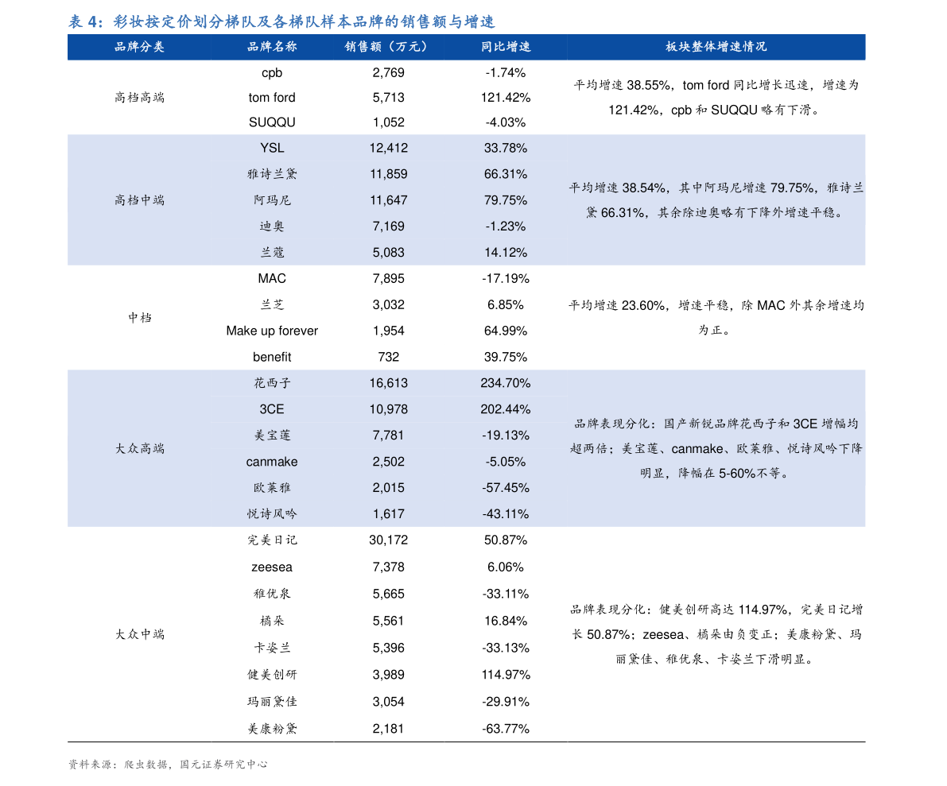Click the 79.75% growth cell for 阿玛尼
The height and width of the screenshot is (786, 947).
point(506,200)
